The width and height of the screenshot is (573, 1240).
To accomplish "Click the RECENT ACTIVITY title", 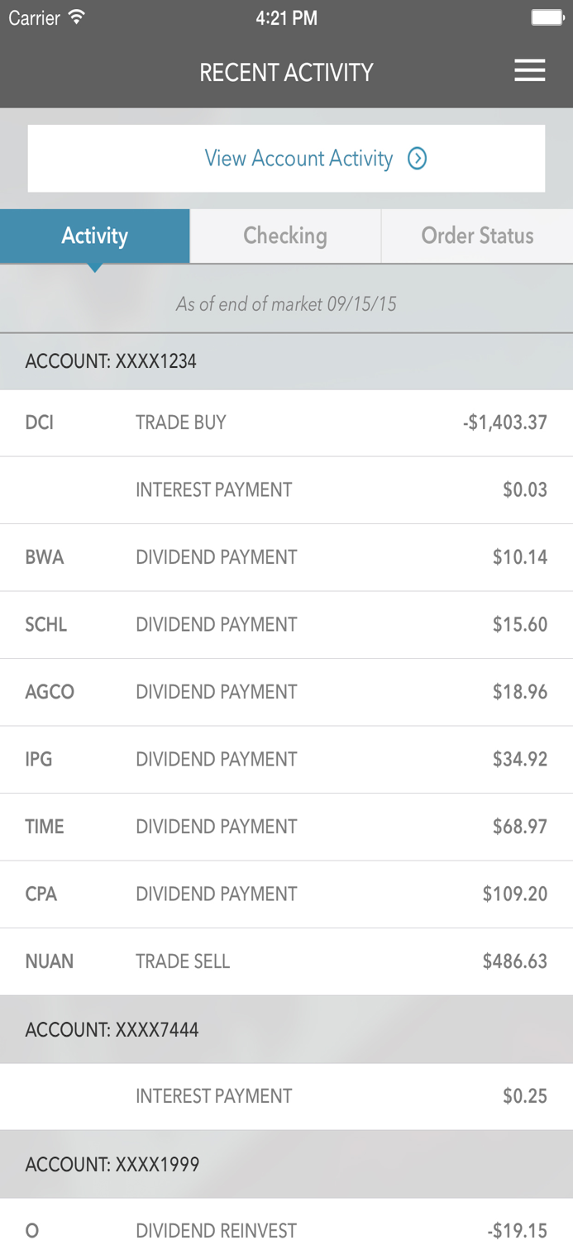I will (x=285, y=72).
